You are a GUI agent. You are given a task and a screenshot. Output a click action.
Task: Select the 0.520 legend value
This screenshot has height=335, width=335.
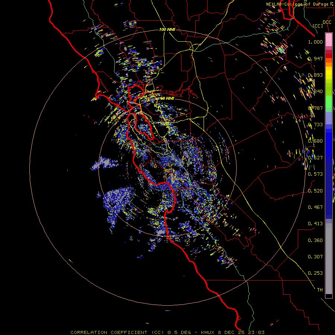tap(315, 191)
